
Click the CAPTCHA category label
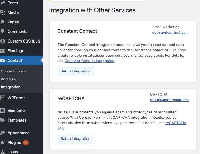(159, 94)
